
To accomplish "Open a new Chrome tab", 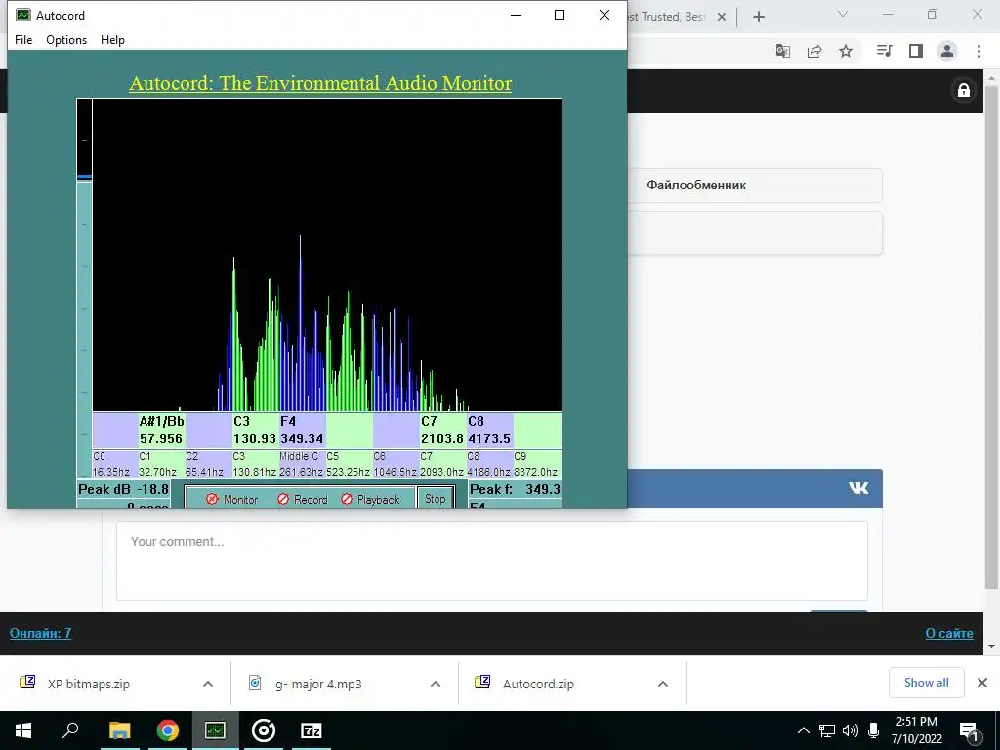I will pyautogui.click(x=758, y=17).
